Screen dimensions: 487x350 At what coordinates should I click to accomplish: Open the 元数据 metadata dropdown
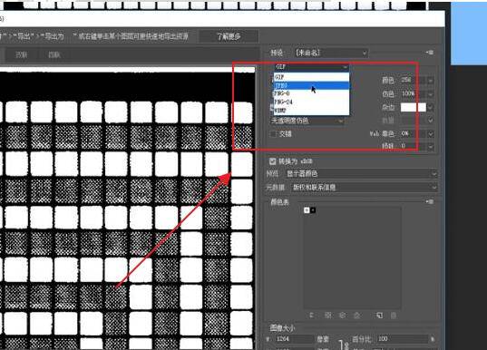(364, 187)
